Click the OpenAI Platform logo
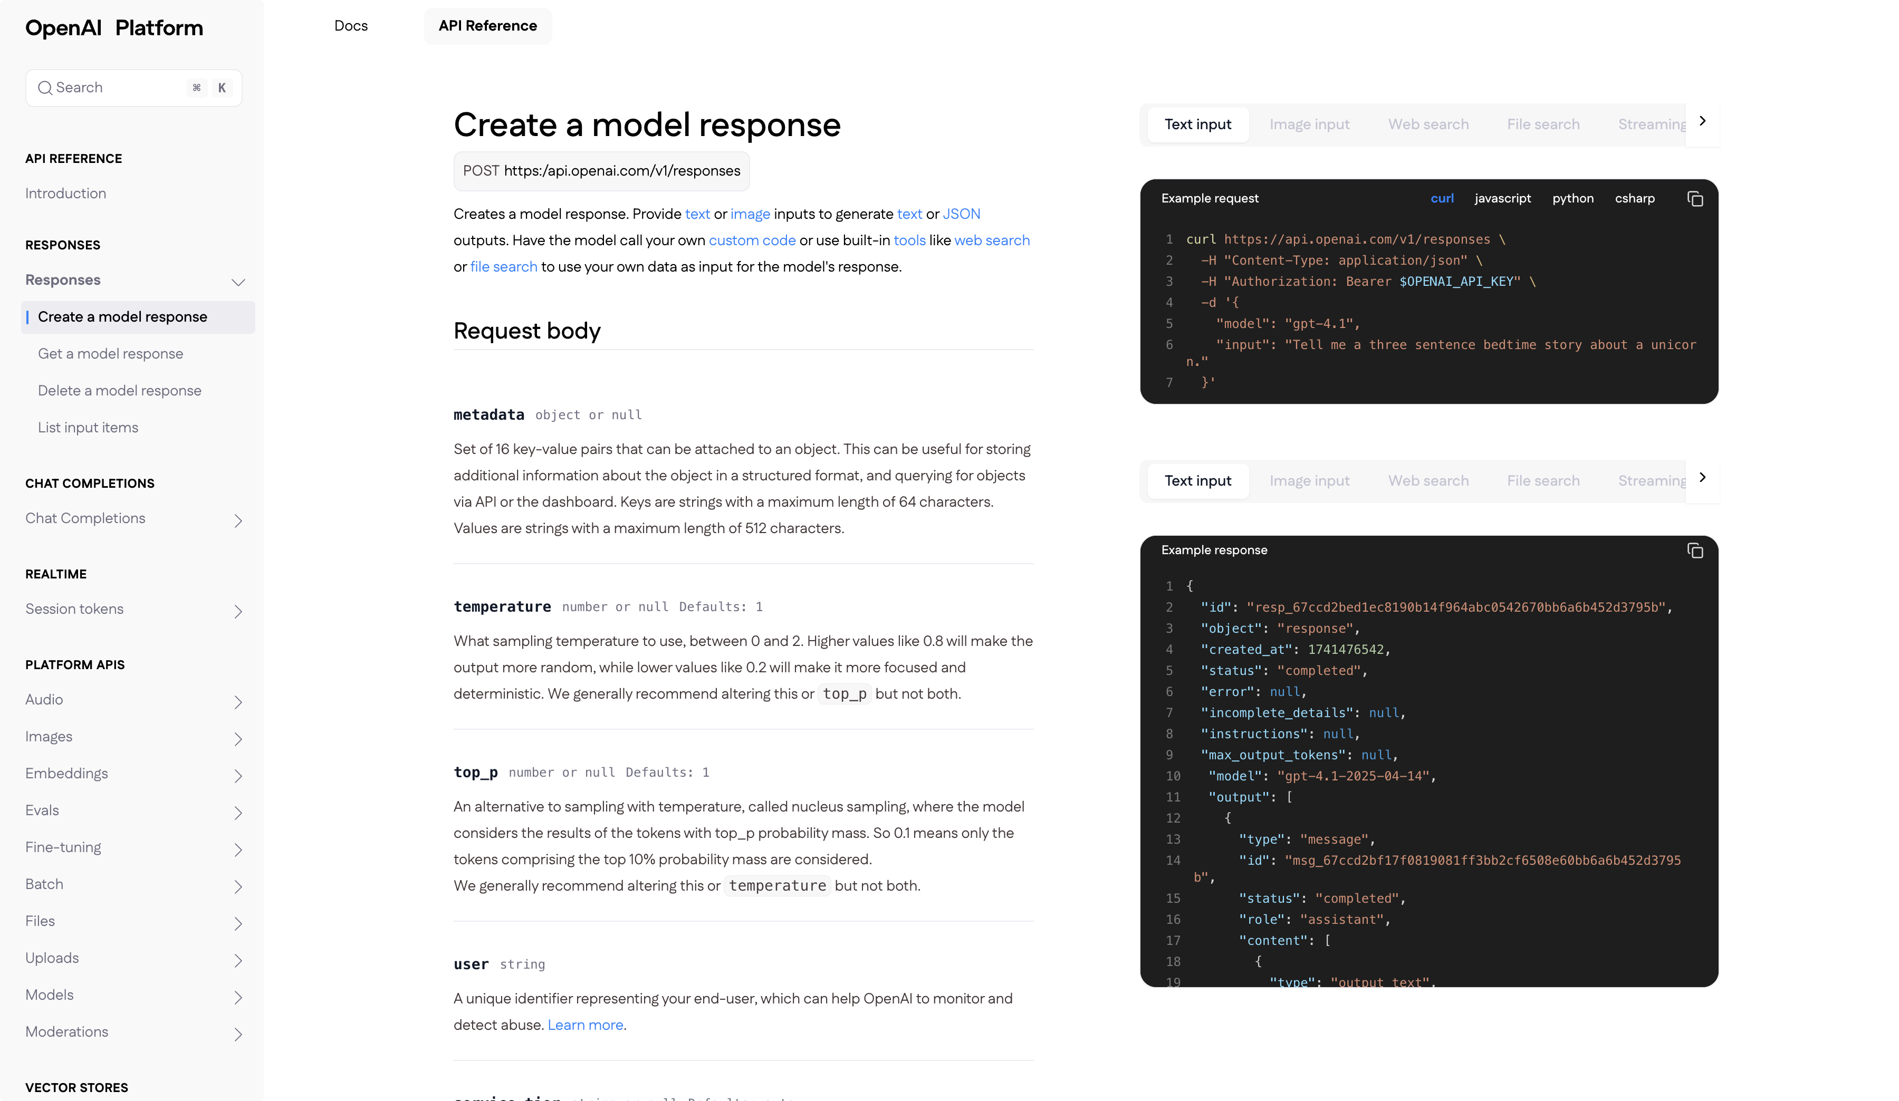 pyautogui.click(x=114, y=28)
